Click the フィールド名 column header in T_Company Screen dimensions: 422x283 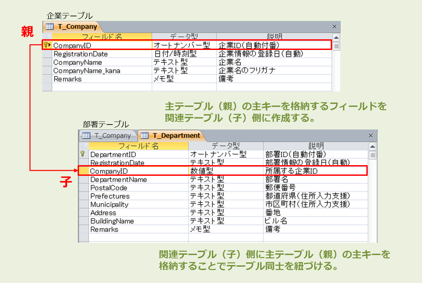[x=102, y=37]
